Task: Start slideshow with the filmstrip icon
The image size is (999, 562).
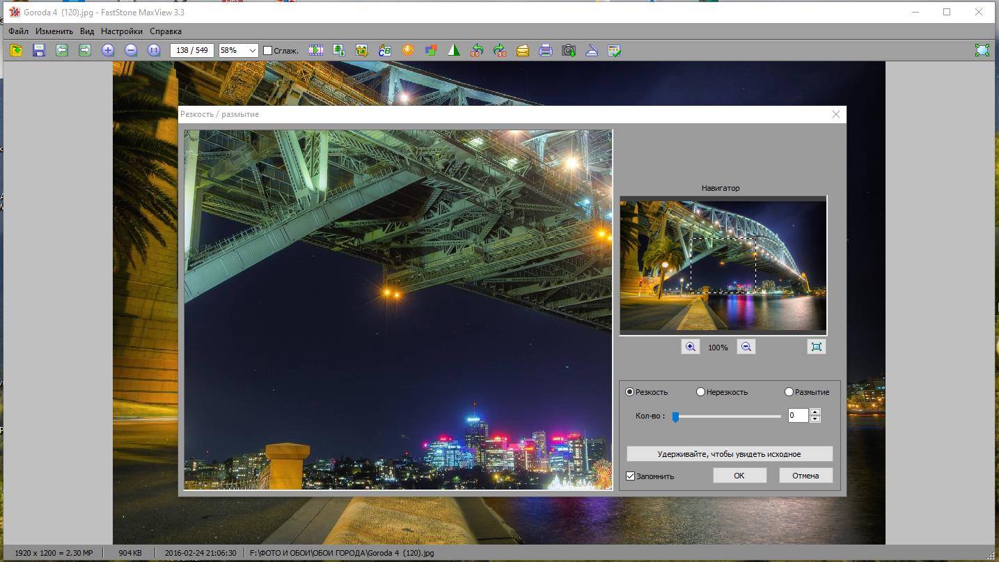Action: point(316,50)
